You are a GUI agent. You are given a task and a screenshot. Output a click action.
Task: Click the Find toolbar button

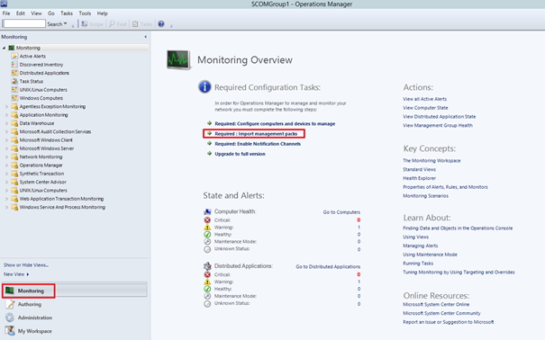[x=118, y=24]
